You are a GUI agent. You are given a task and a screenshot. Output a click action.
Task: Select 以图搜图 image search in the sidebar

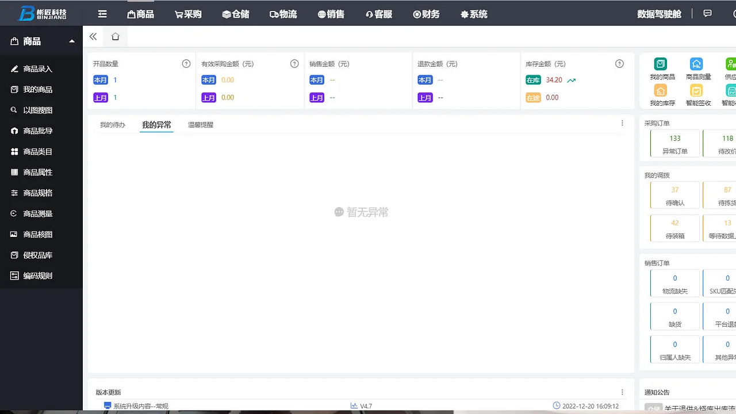34,110
